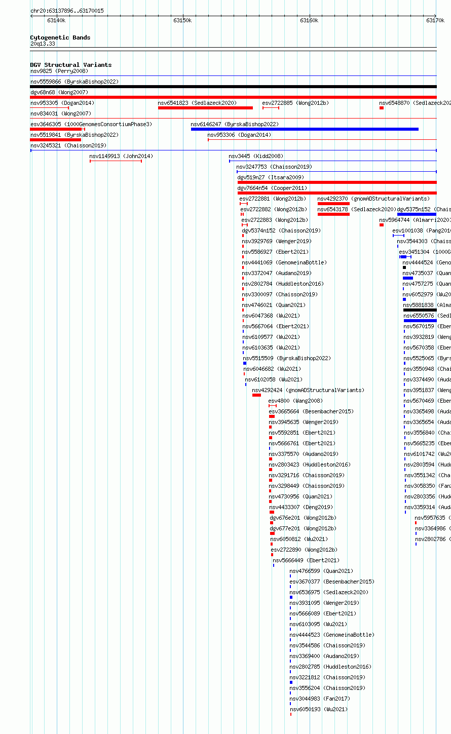Select the black bar under nsv5559866 (ByrskaBishop2022)
Screen dimensions: 451x734
click(233, 87)
